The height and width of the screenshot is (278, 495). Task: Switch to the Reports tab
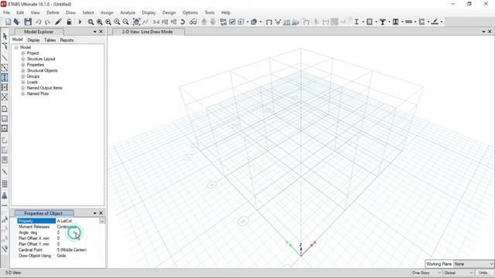tap(67, 40)
